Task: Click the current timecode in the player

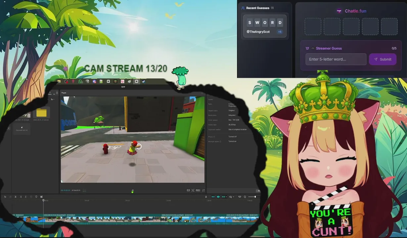Action: [x=65, y=190]
